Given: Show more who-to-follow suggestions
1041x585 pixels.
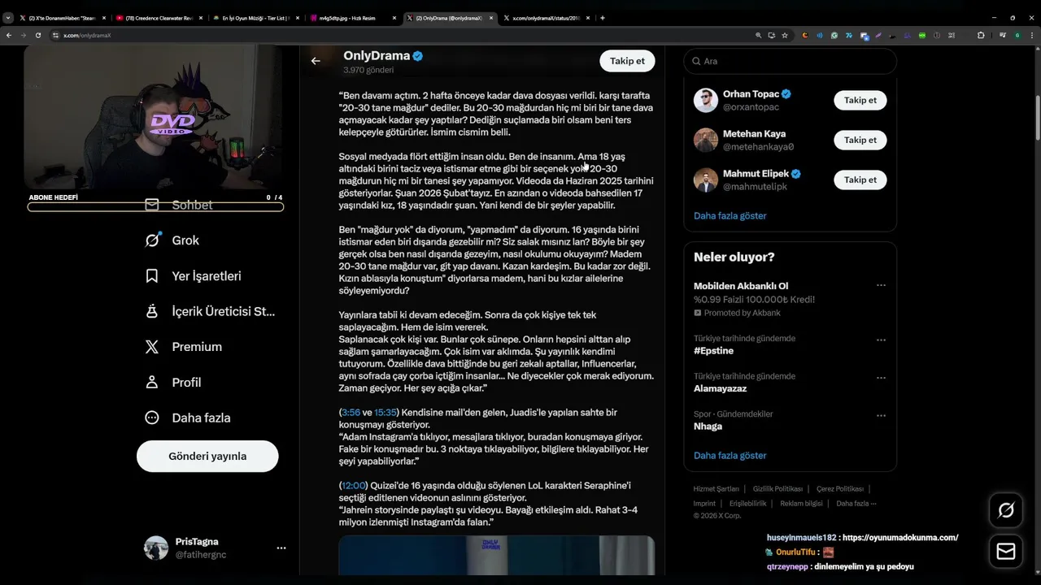Looking at the screenshot, I should coord(730,215).
